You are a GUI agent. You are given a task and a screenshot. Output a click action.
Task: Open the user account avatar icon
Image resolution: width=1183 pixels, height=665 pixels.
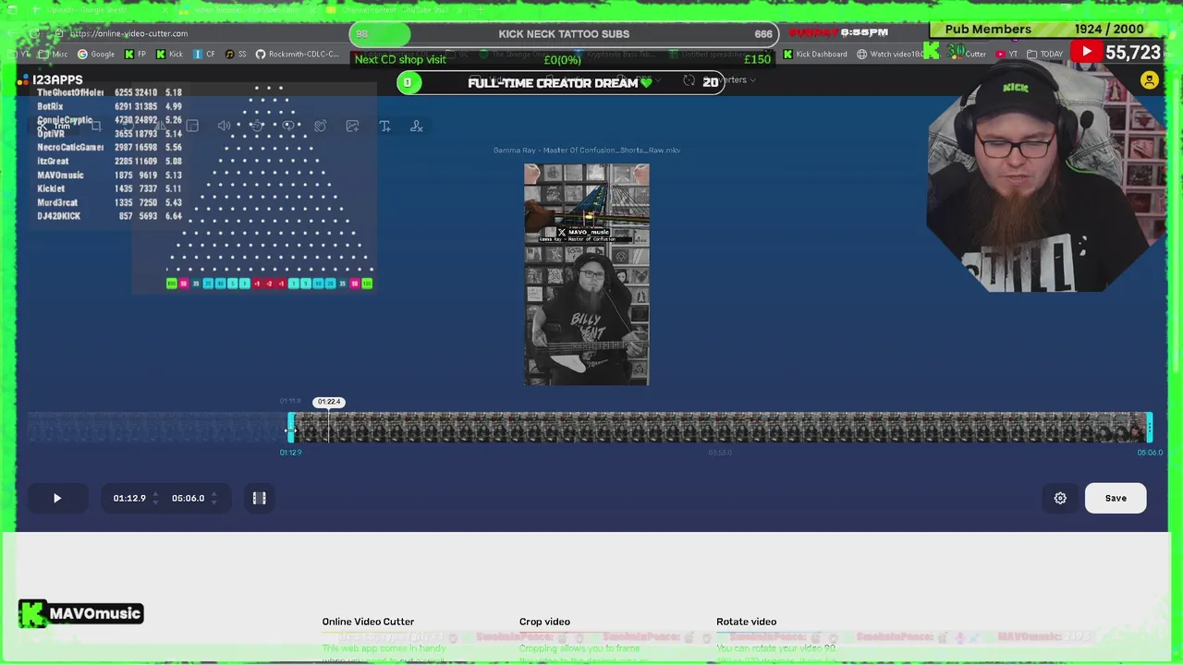click(1149, 80)
